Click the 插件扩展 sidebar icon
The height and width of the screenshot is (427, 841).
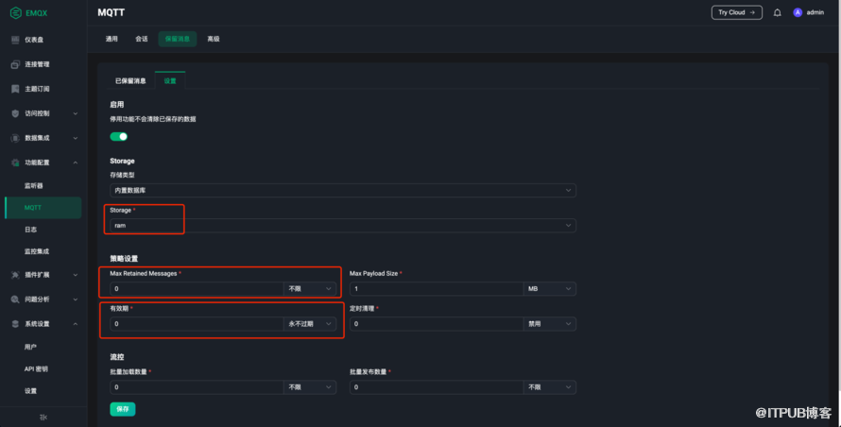15,275
